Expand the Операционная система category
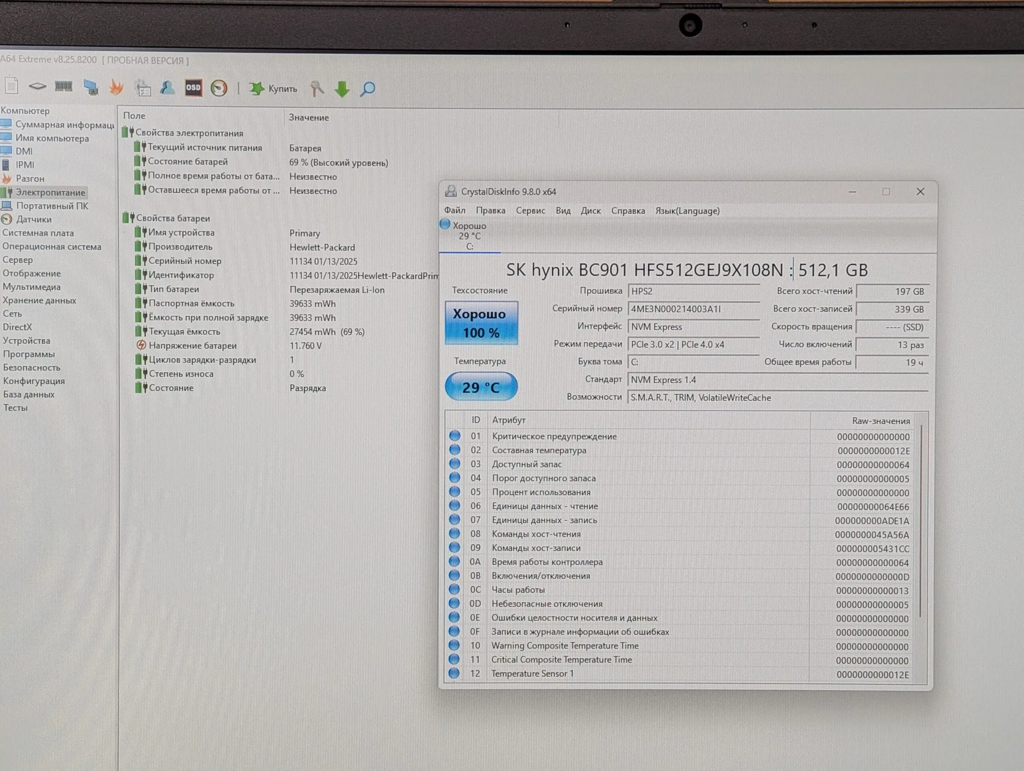This screenshot has height=771, width=1024. (52, 246)
